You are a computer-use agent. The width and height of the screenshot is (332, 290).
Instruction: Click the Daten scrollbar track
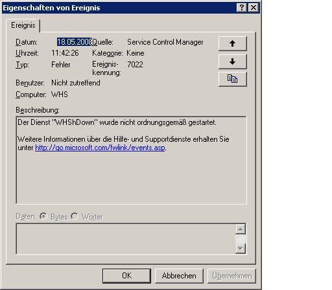(241, 239)
